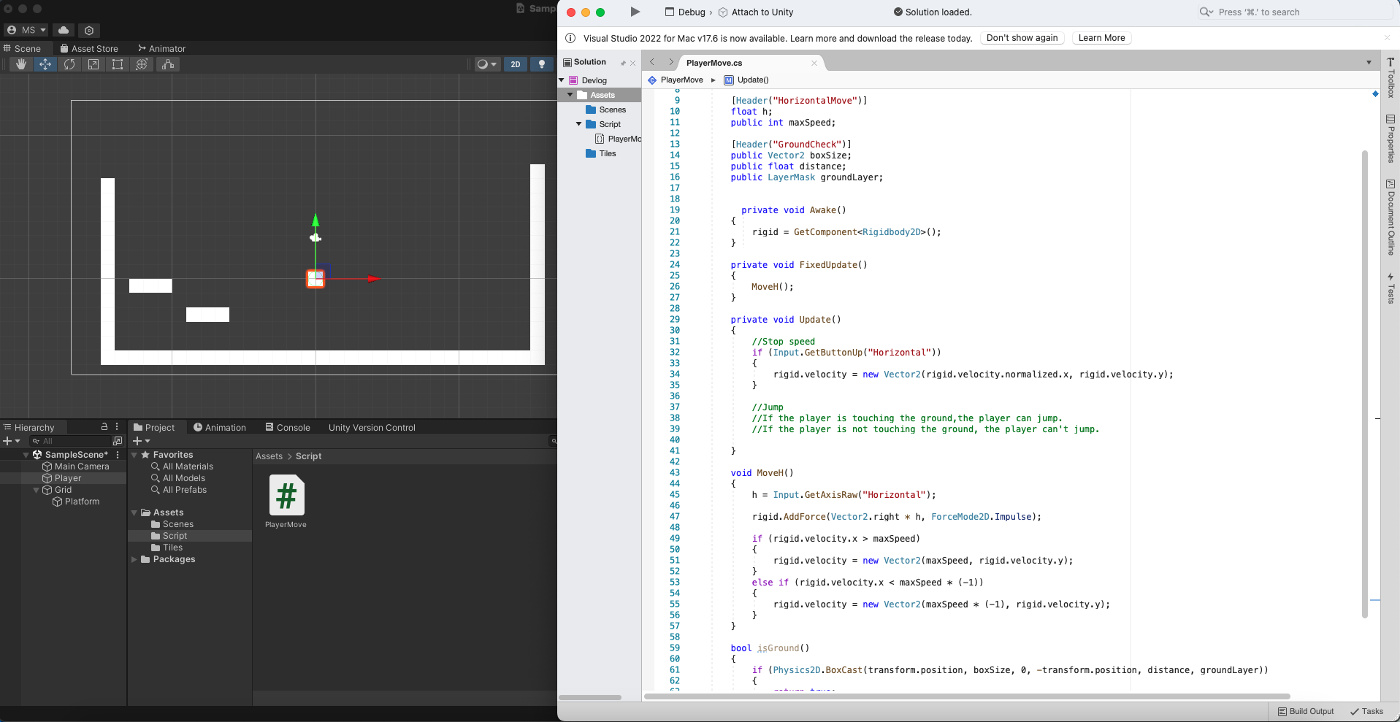Select the Scale tool in Scene toolbar

93,64
